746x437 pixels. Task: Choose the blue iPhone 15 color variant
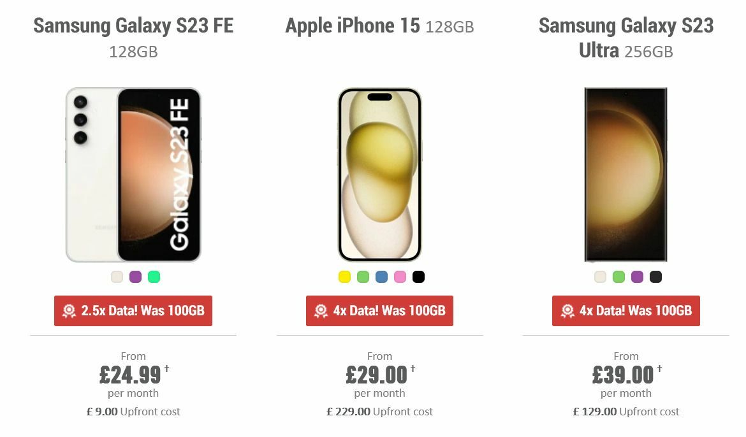pyautogui.click(x=381, y=276)
